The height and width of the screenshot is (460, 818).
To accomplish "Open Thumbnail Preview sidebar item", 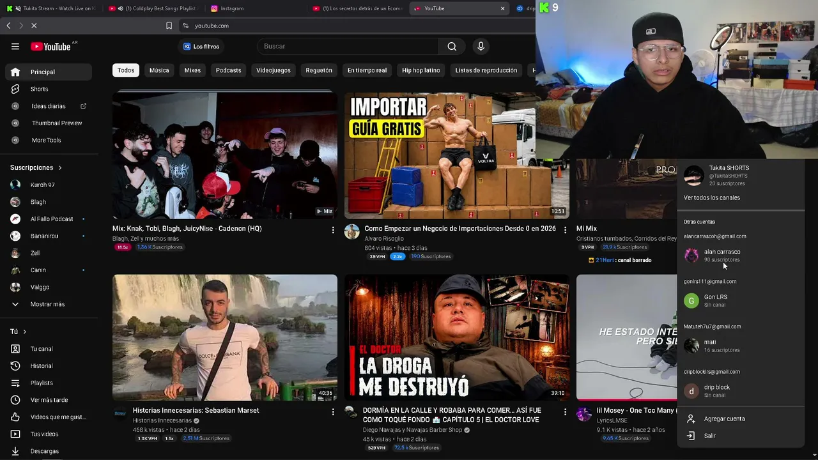I will (x=49, y=123).
